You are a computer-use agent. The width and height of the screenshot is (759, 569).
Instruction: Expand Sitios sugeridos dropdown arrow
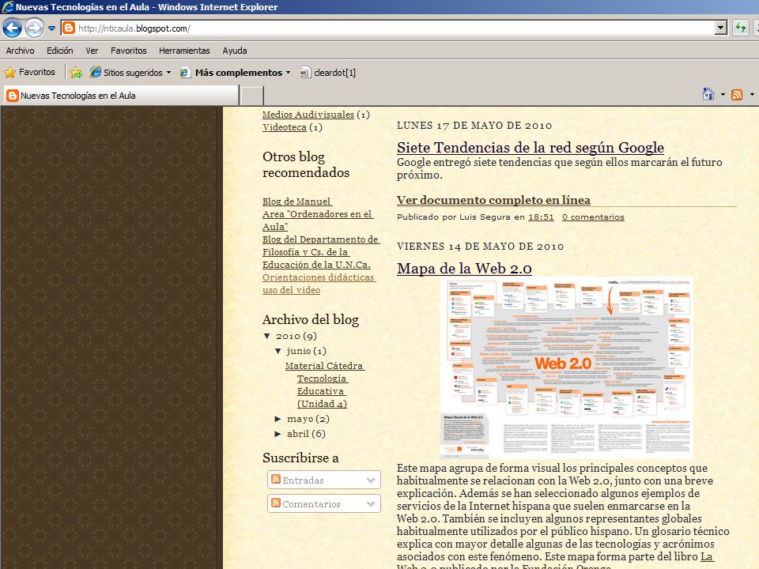coord(168,73)
